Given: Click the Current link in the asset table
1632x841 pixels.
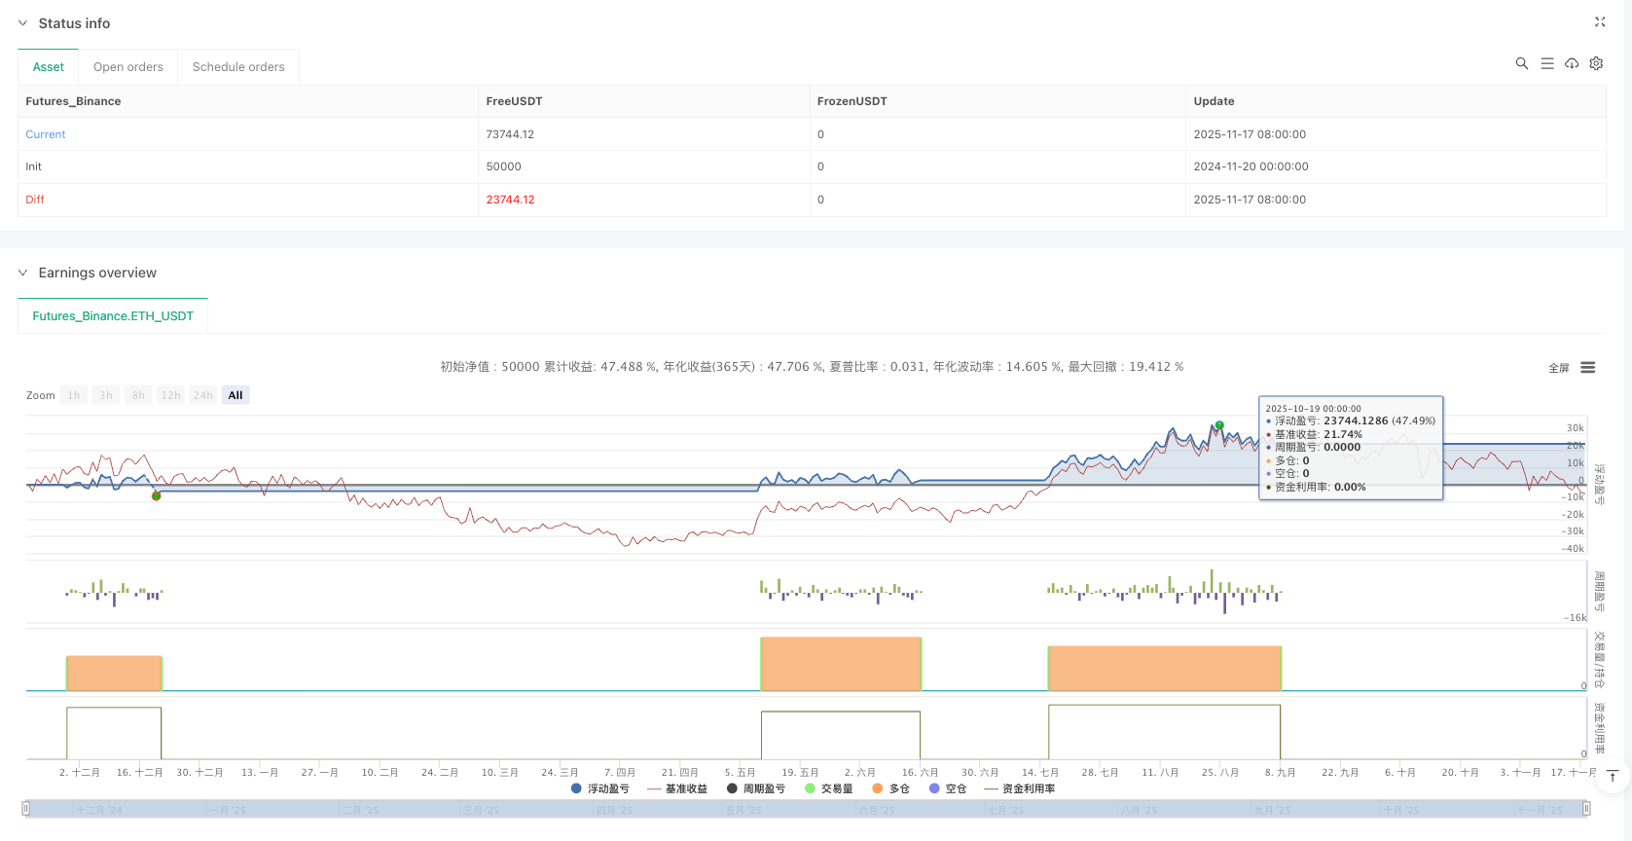Looking at the screenshot, I should [x=46, y=134].
